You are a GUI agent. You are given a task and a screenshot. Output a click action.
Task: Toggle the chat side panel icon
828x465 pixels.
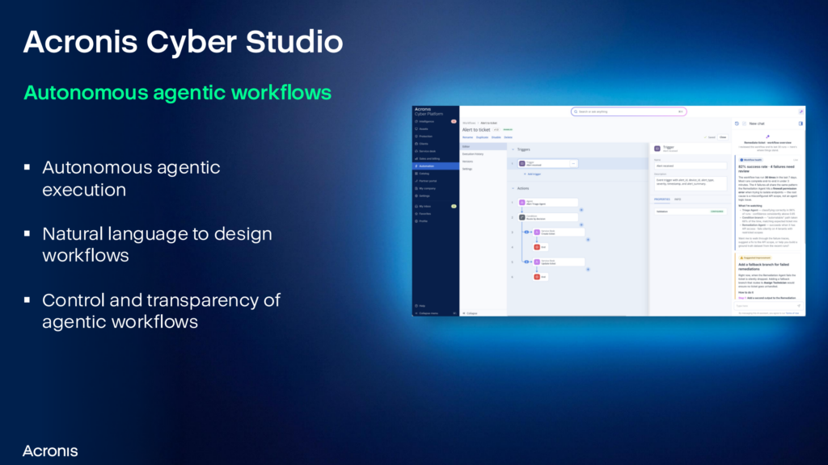tap(801, 124)
